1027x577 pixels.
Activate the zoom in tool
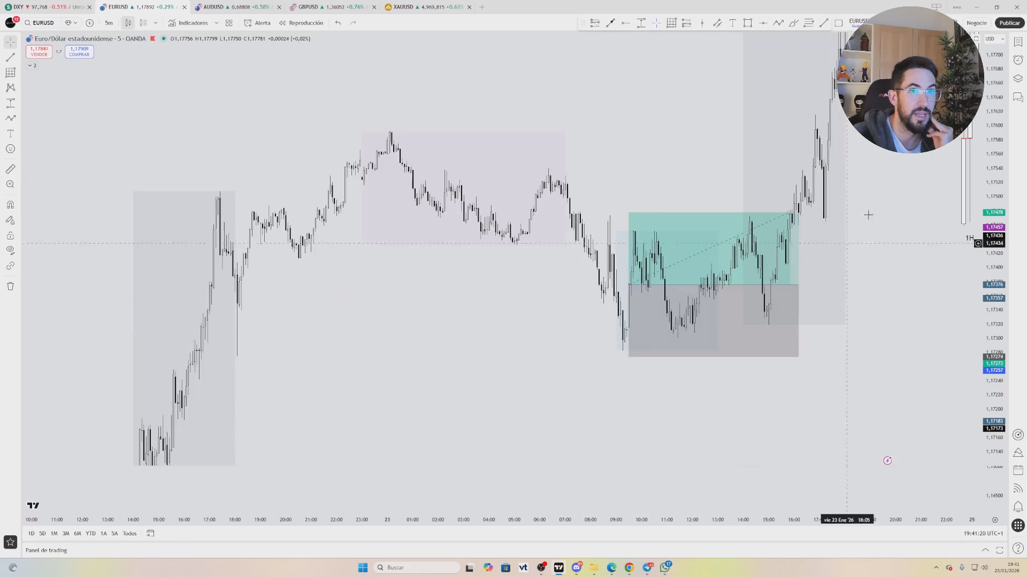click(10, 184)
